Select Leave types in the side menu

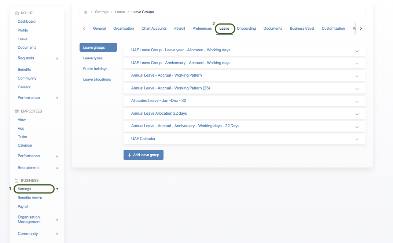click(93, 58)
